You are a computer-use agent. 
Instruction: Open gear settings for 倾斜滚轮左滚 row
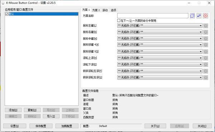(206, 71)
